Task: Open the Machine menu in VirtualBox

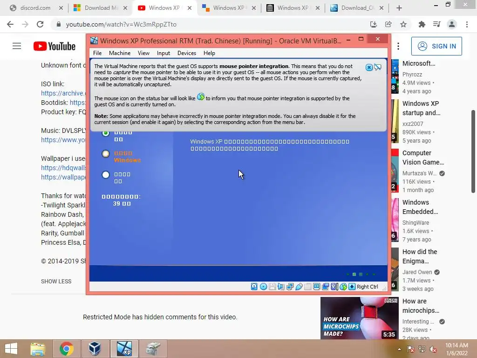Action: (120, 53)
